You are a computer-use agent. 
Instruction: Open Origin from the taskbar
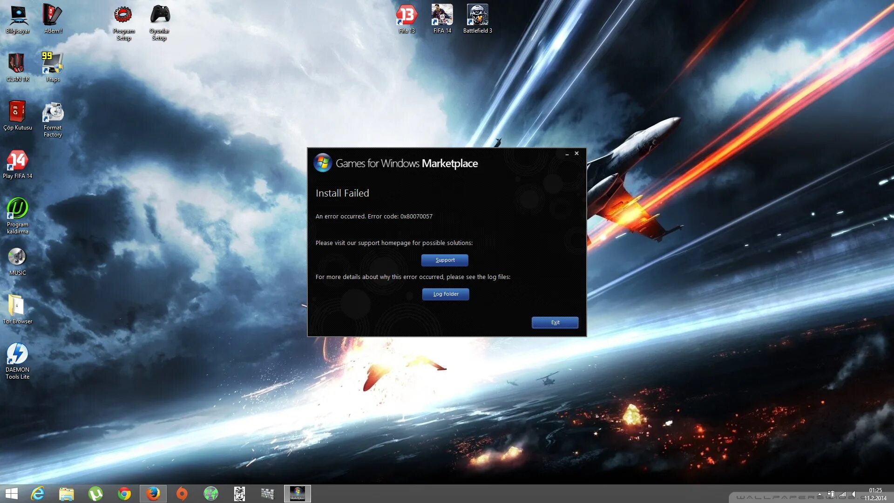tap(182, 494)
